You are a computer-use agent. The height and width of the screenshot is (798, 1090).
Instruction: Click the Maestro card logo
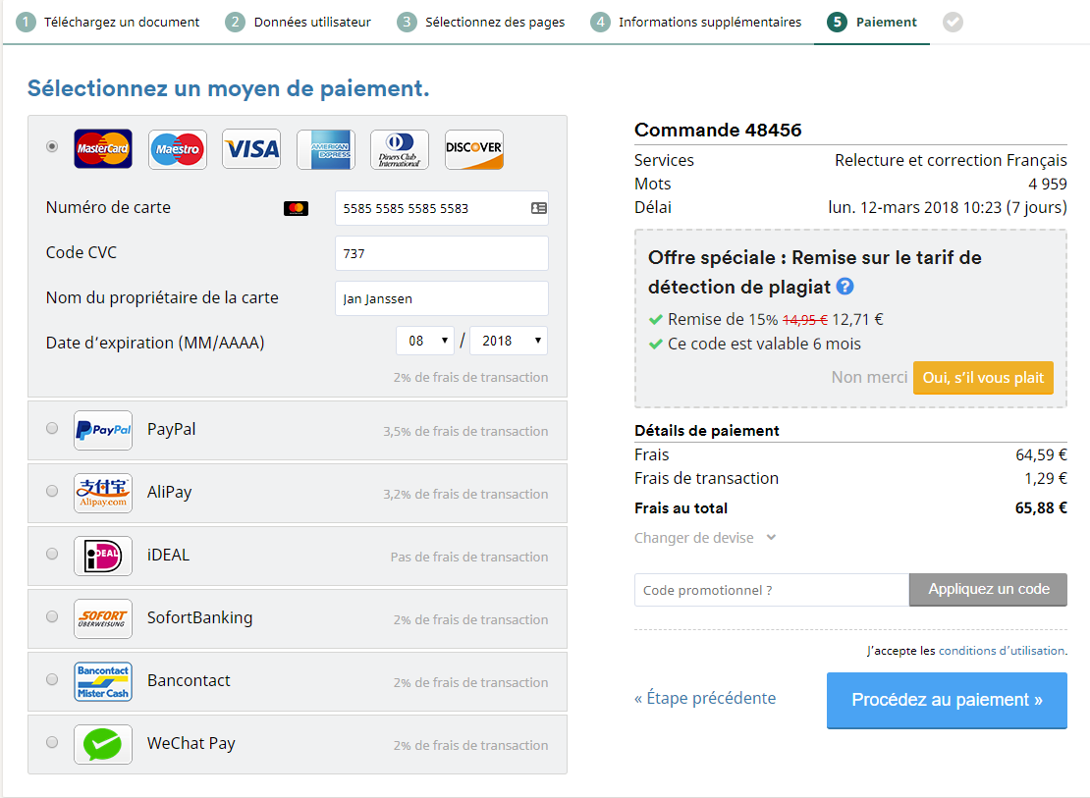pos(178,149)
